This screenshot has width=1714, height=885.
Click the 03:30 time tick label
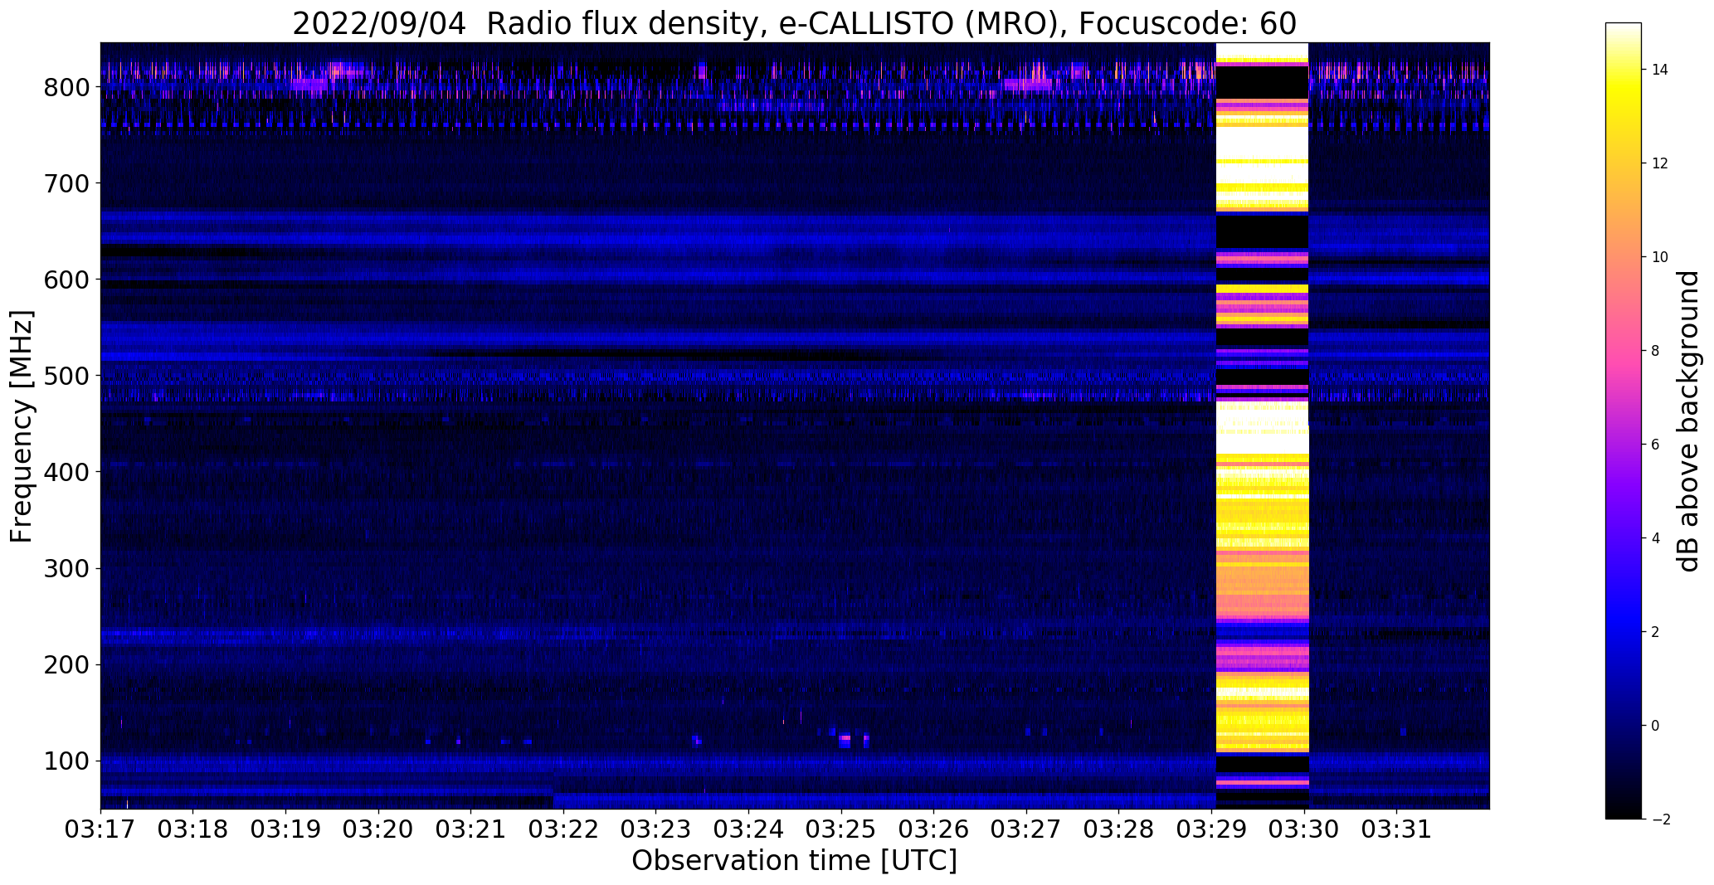click(1304, 829)
